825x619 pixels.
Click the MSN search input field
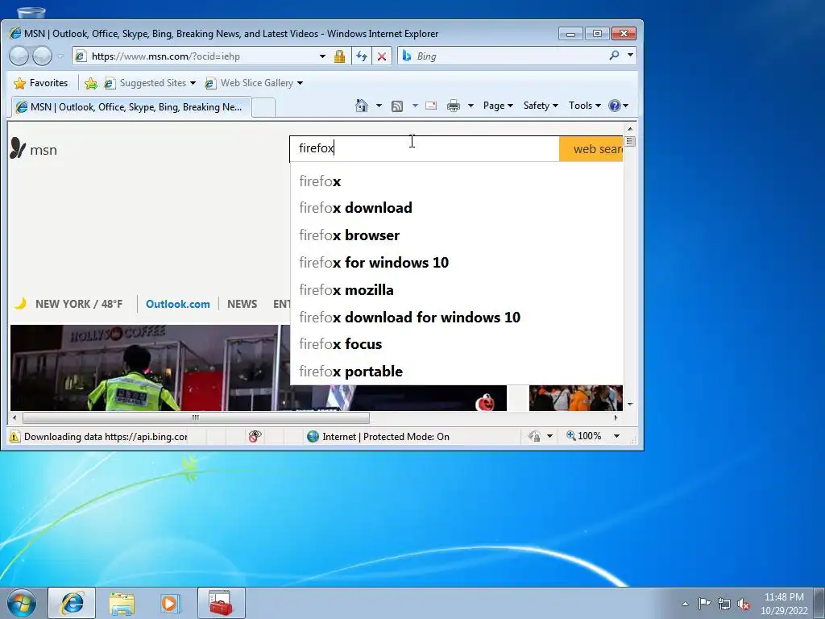[x=424, y=149]
